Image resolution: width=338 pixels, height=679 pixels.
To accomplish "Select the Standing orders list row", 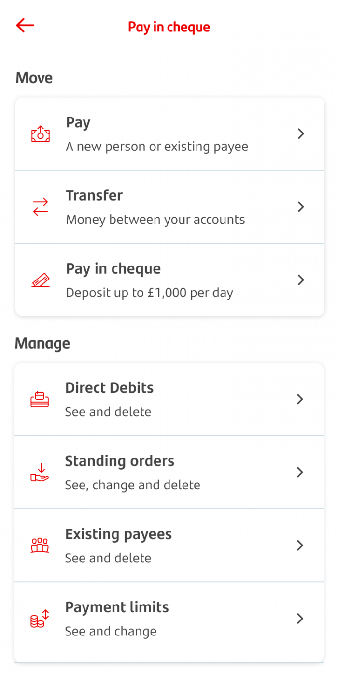I will coord(169,472).
